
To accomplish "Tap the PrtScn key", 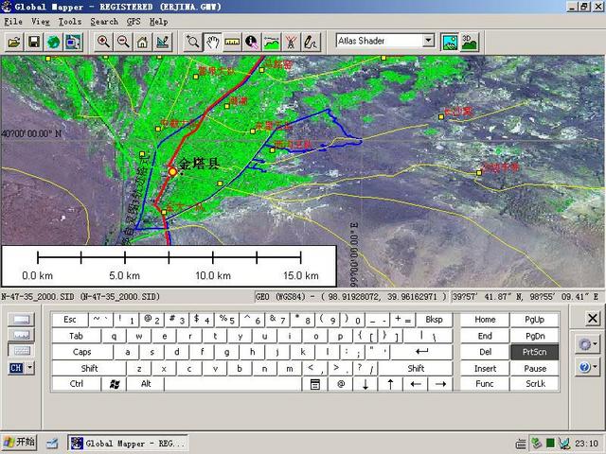I will pos(534,352).
